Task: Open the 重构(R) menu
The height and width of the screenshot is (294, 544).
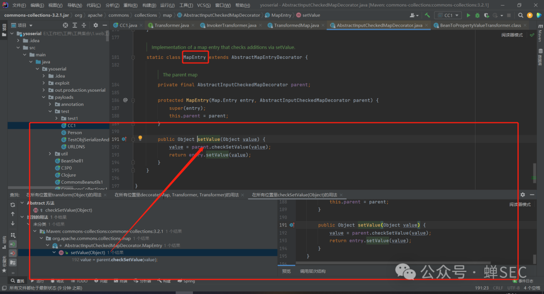Action: click(130, 5)
